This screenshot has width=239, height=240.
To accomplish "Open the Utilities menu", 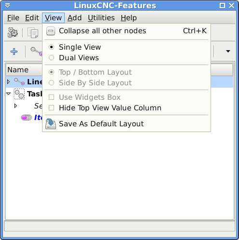I will 101,18.
